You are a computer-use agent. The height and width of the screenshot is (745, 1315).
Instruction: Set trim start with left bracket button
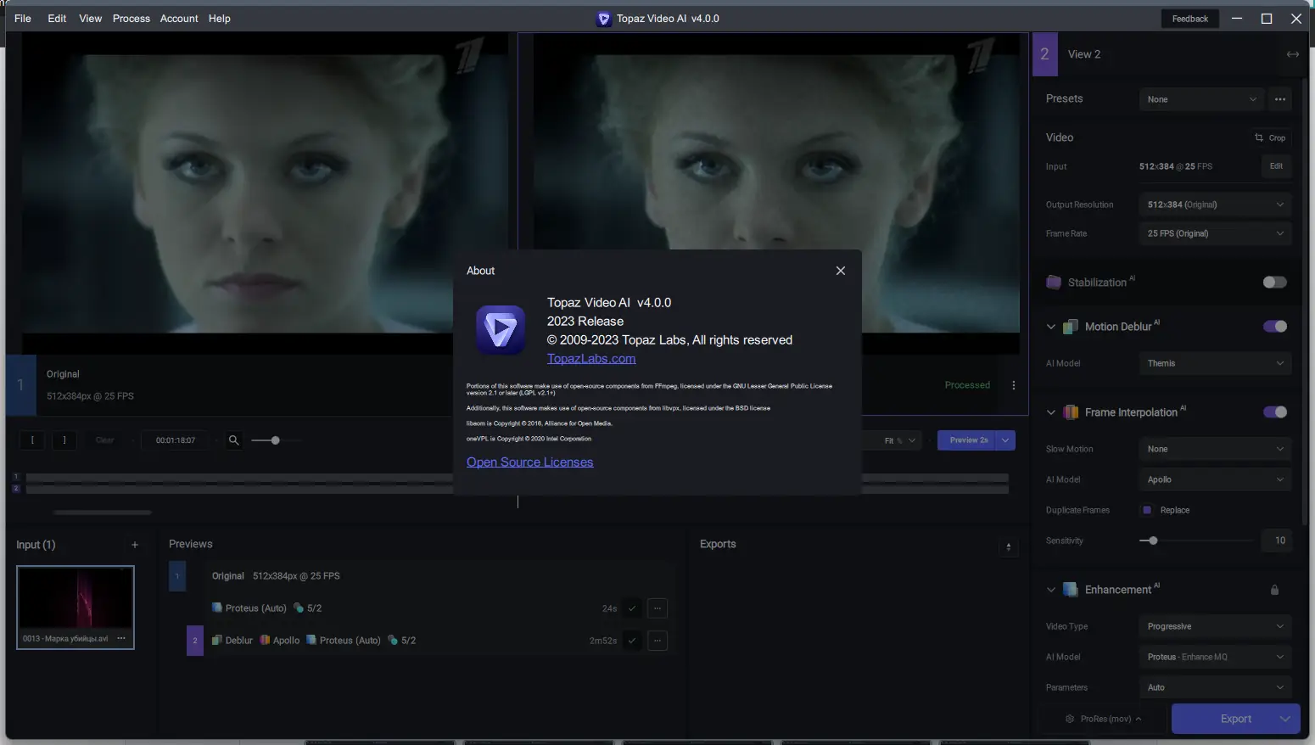tap(32, 440)
